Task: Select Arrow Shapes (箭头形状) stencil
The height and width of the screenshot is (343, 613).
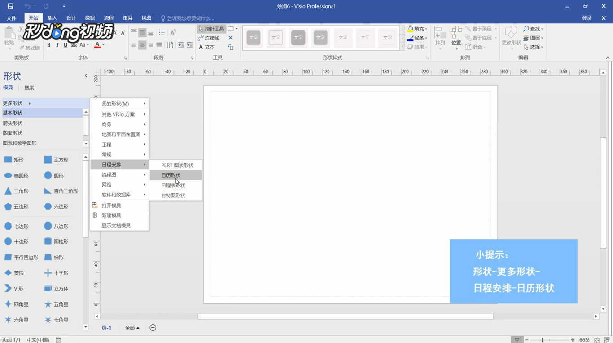Action: (42, 123)
